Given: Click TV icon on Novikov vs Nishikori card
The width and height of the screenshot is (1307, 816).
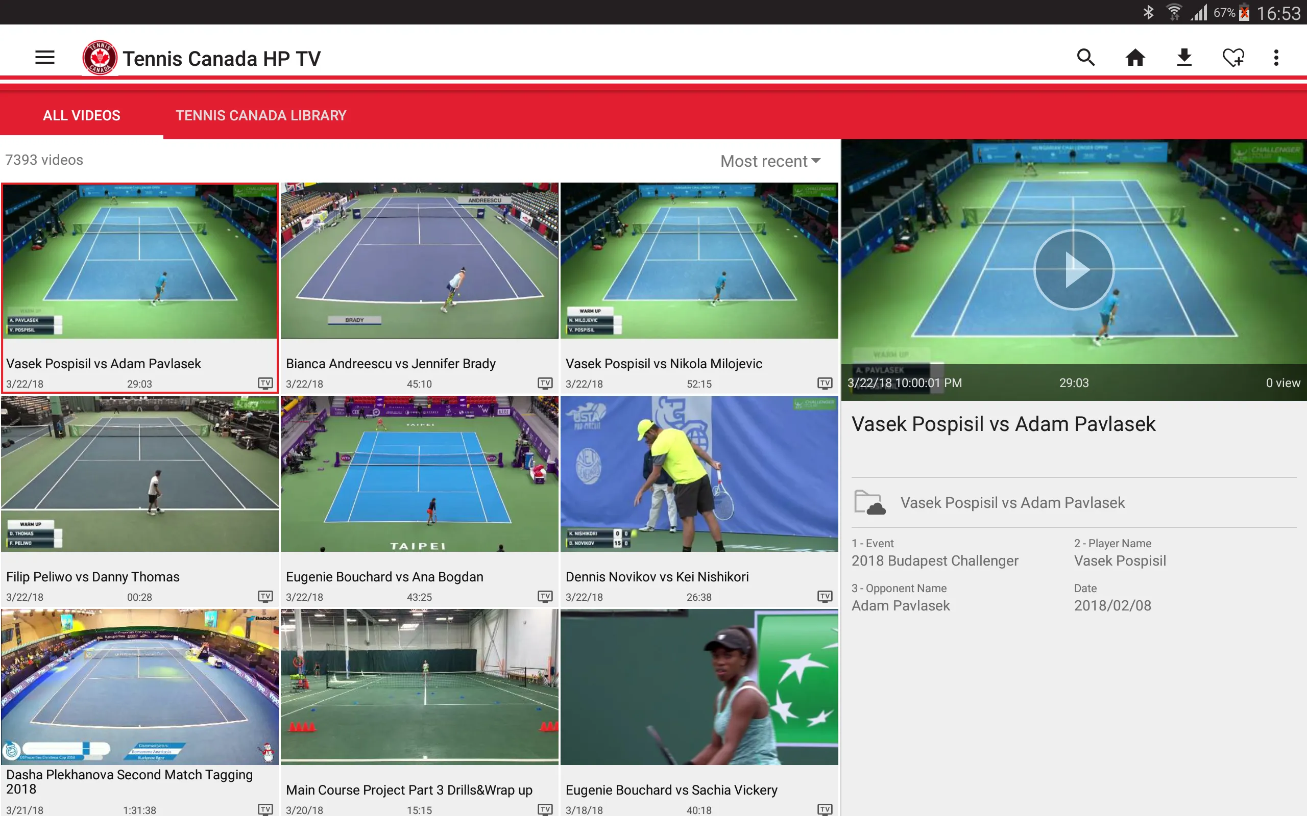Looking at the screenshot, I should click(825, 596).
